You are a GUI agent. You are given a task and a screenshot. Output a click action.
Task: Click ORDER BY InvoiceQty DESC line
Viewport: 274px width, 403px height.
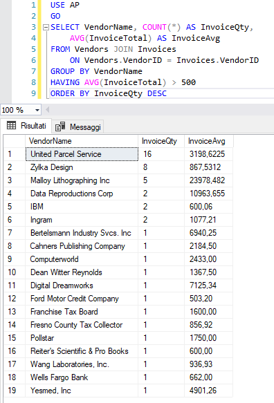point(109,93)
